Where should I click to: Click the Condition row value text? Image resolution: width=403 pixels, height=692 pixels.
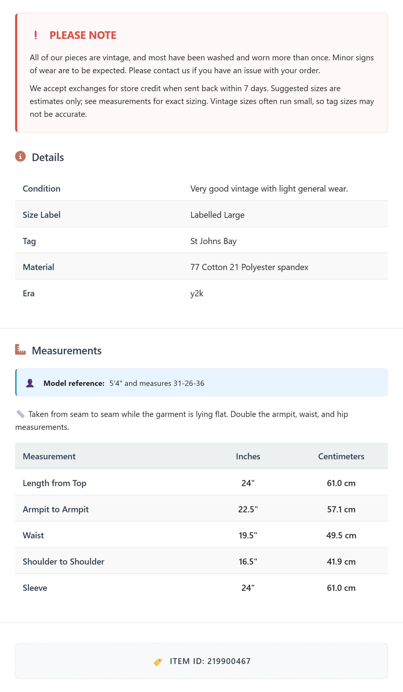269,189
